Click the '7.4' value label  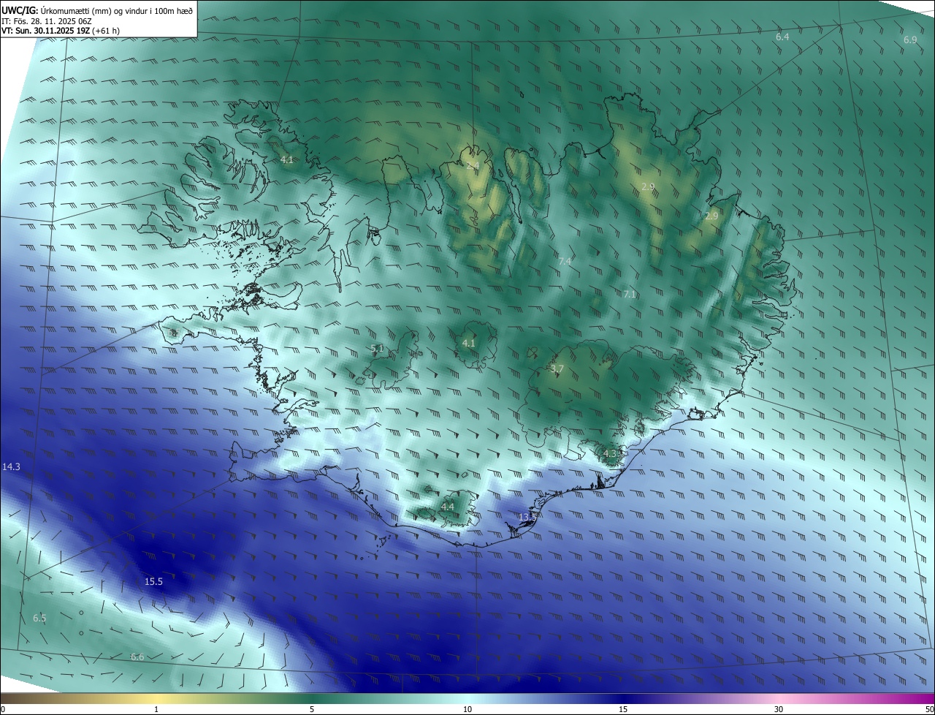pos(565,261)
